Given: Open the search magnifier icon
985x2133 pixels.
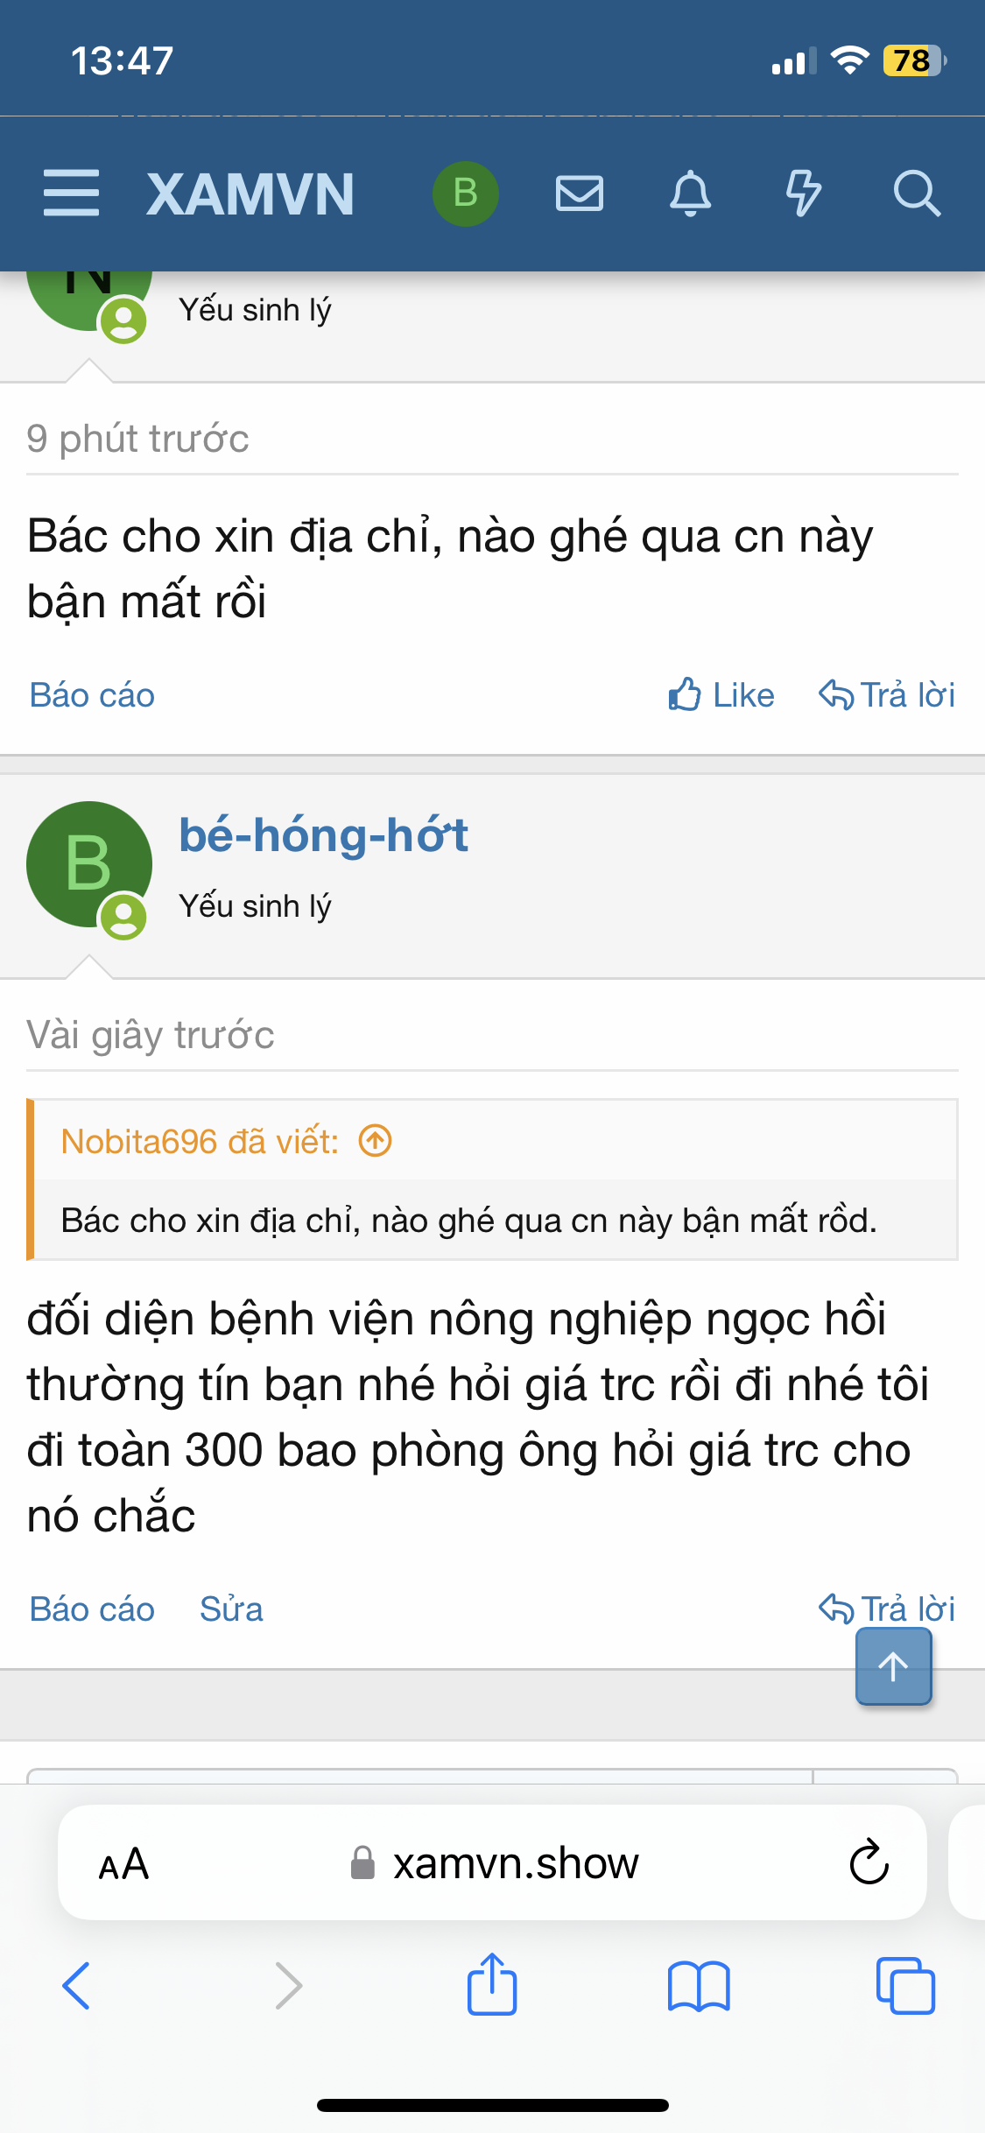Looking at the screenshot, I should click(917, 194).
